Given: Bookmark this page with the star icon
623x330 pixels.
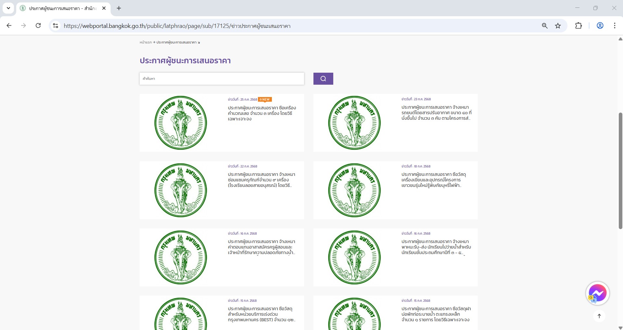Looking at the screenshot, I should coord(558,26).
